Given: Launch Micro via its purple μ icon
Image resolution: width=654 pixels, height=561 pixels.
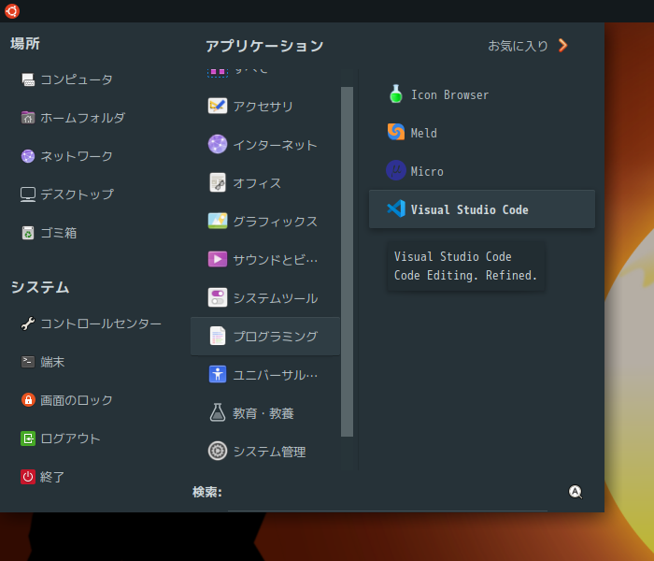Looking at the screenshot, I should coord(396,171).
